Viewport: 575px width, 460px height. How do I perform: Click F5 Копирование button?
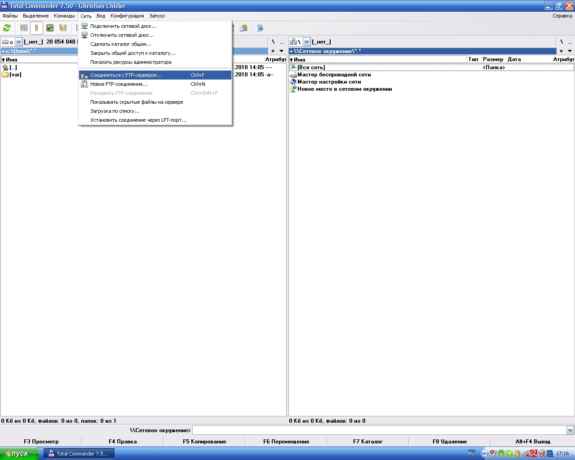click(204, 442)
